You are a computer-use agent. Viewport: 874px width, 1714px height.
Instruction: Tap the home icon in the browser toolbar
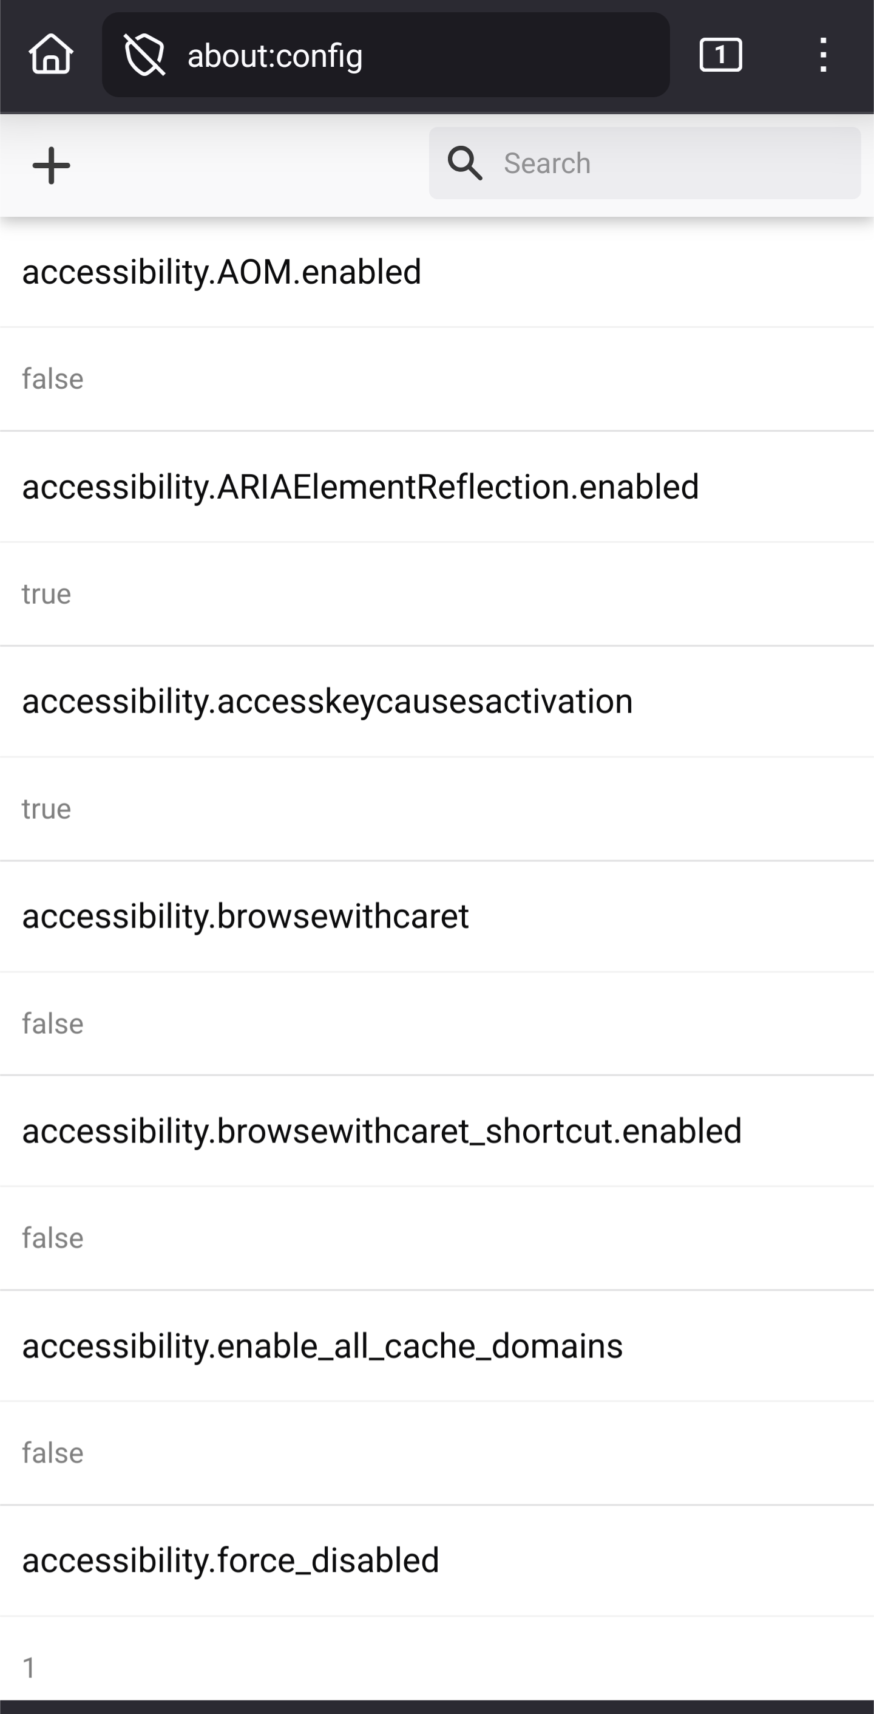[50, 55]
